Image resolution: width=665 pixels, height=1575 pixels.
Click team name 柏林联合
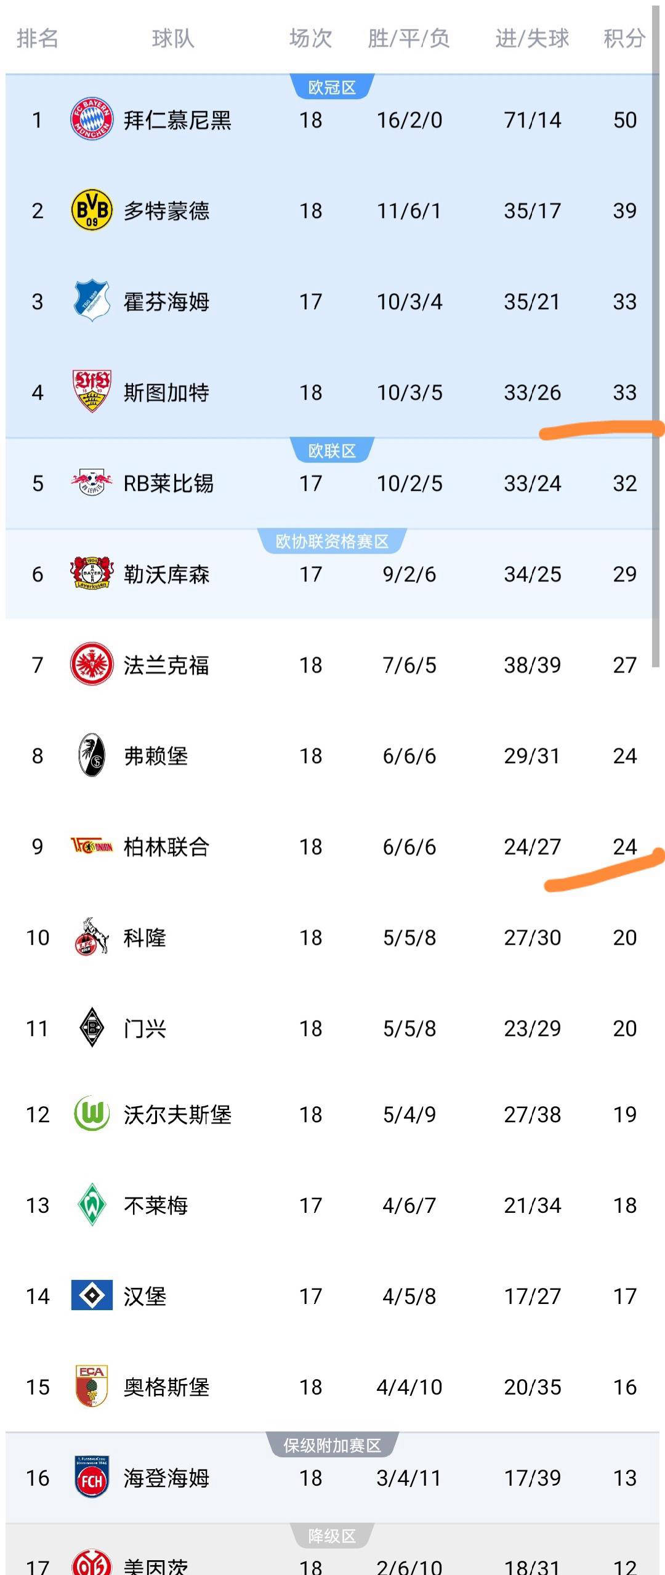pyautogui.click(x=166, y=847)
